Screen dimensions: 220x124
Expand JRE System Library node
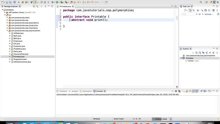tap(5, 12)
